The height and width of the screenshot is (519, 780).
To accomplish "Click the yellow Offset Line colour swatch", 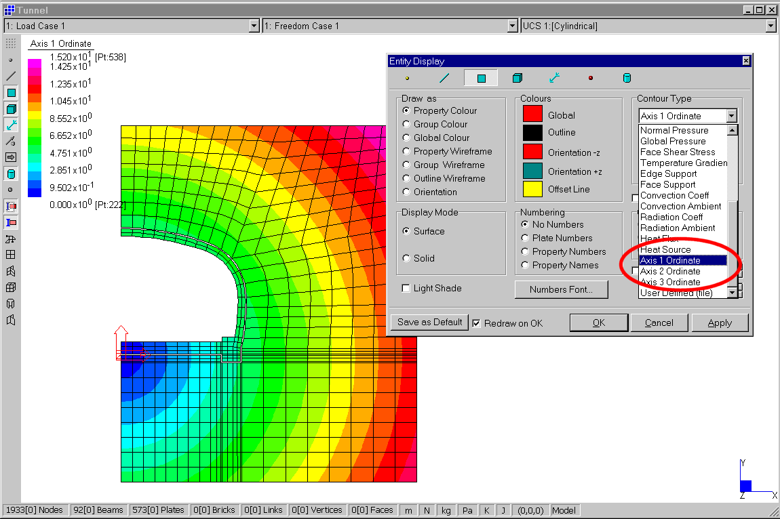I will pyautogui.click(x=532, y=189).
